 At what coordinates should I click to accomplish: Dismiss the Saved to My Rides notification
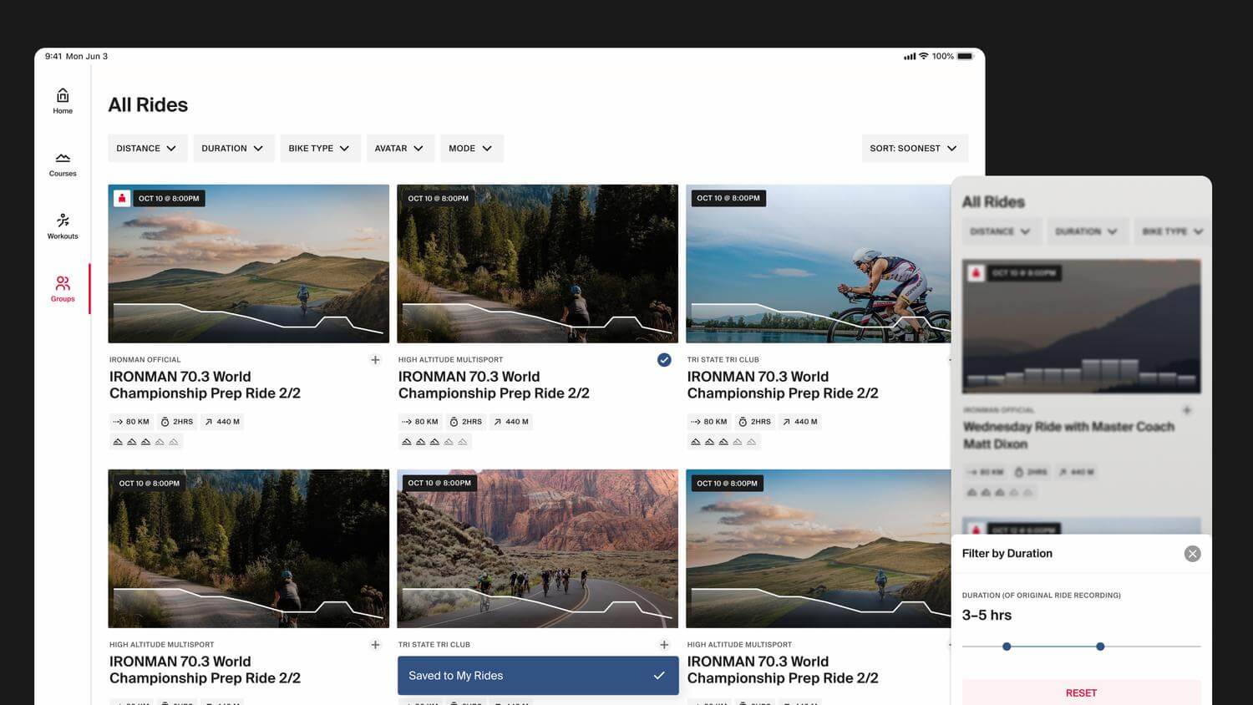(659, 676)
